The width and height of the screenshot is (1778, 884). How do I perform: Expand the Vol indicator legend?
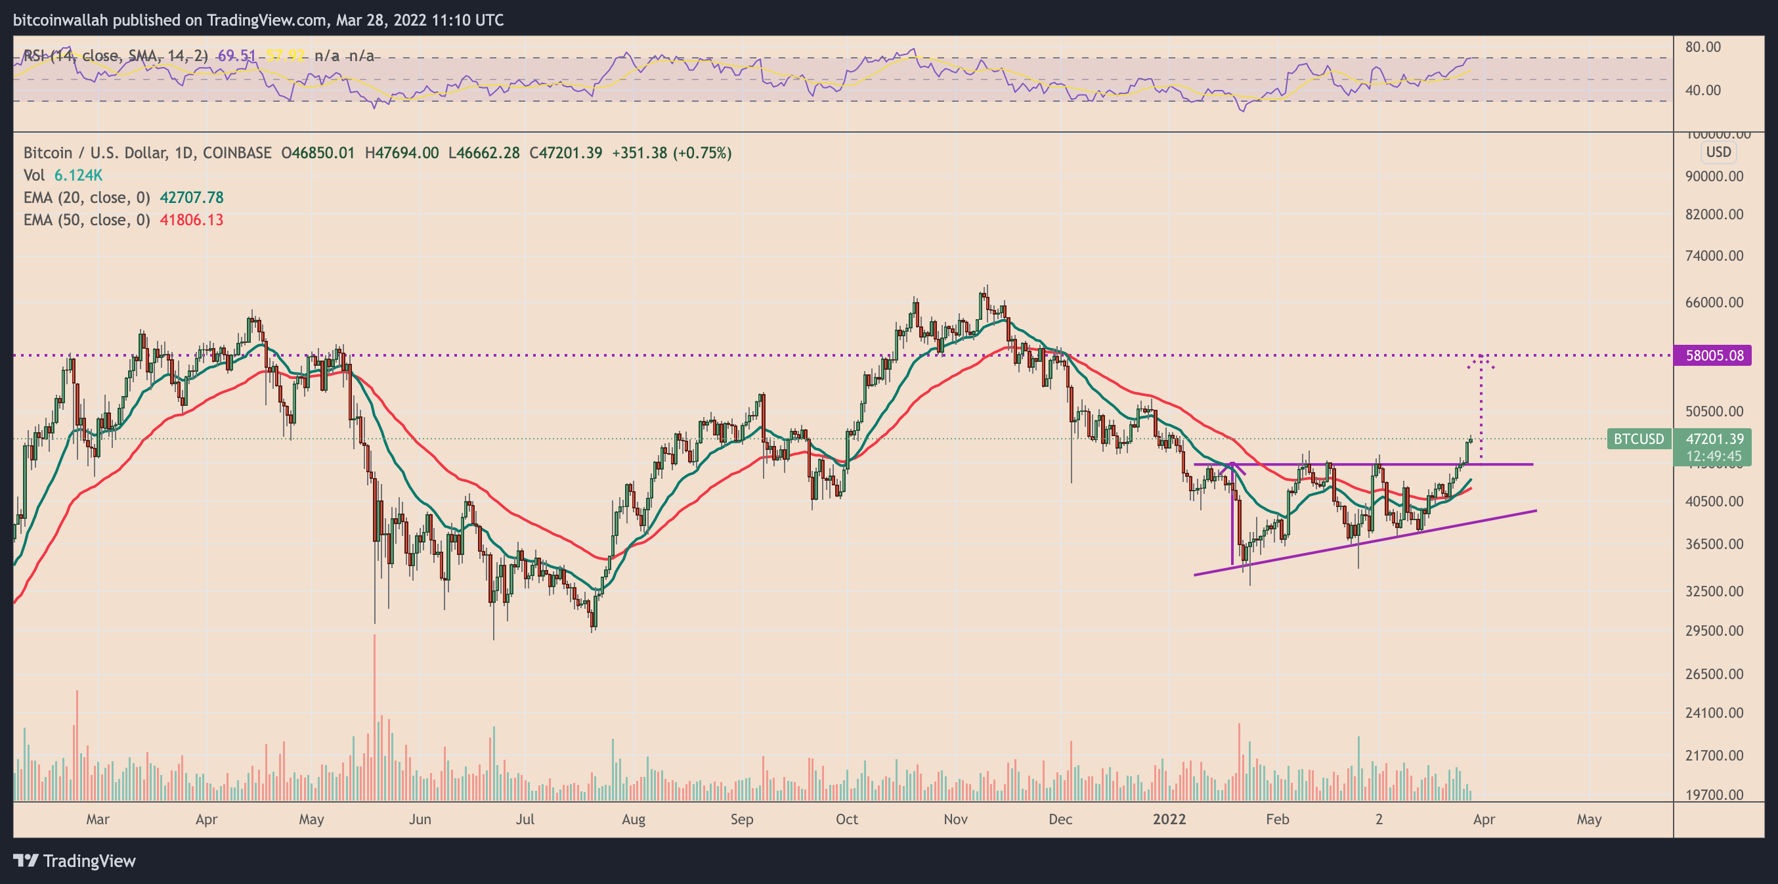[34, 175]
